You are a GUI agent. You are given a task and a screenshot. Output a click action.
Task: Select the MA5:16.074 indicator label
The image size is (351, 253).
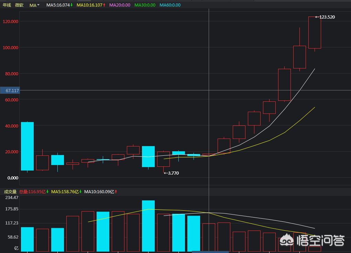[58, 5]
